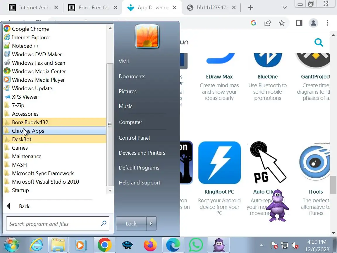This screenshot has height=253, width=337.
Task: Bookmark this page with the star icon
Action: 281,23
